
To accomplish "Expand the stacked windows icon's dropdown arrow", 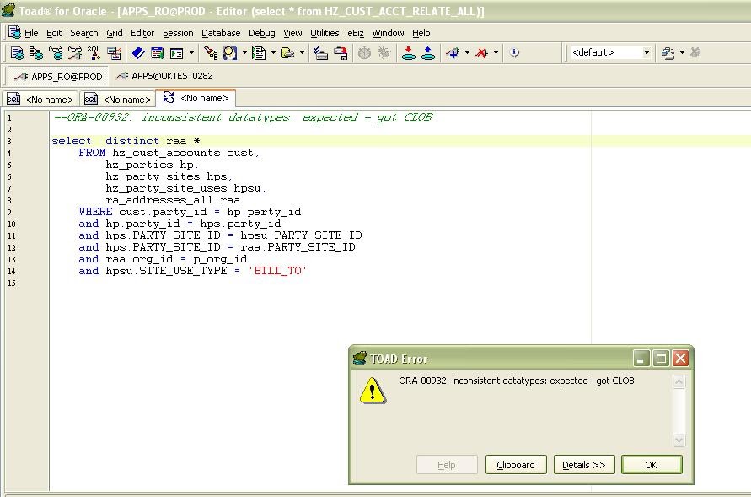I will coord(682,52).
